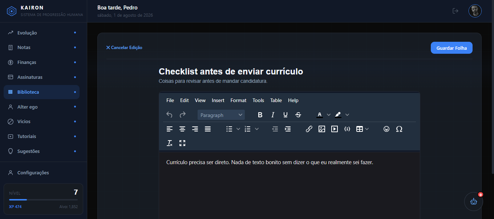Viewport: 494px width, 219px height.
Task: Insert a numbered list
Action: pos(248,129)
